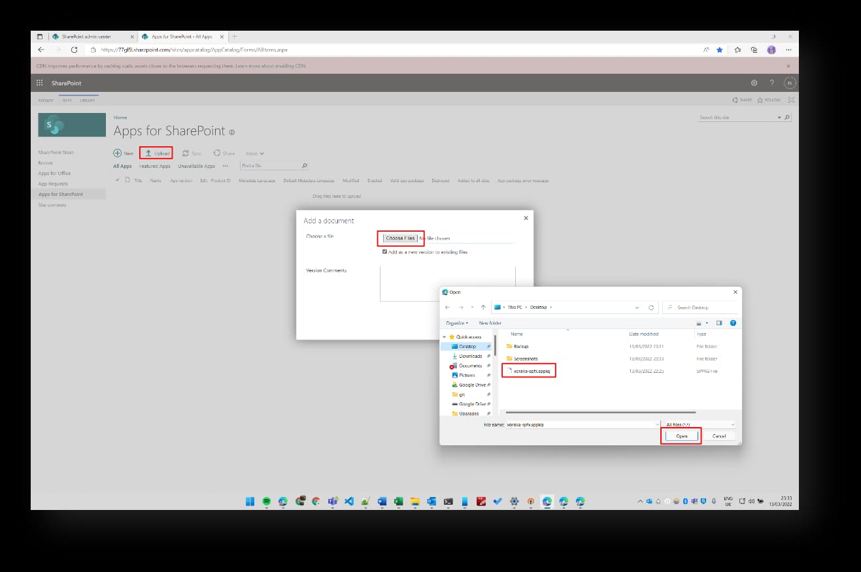Viewport: 861px width, 572px height.
Task: Select the git folder in Quick access
Action: coord(462,394)
